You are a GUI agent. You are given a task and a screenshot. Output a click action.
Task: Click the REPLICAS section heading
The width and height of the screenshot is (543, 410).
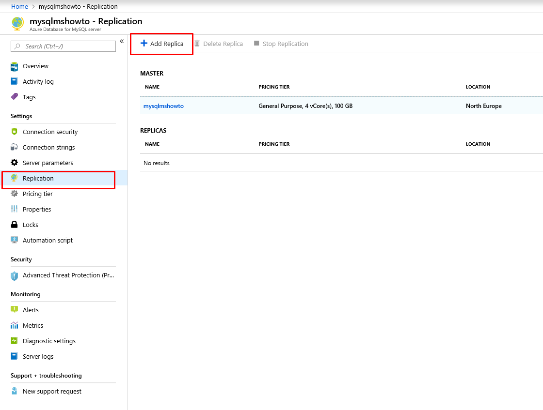pyautogui.click(x=153, y=130)
